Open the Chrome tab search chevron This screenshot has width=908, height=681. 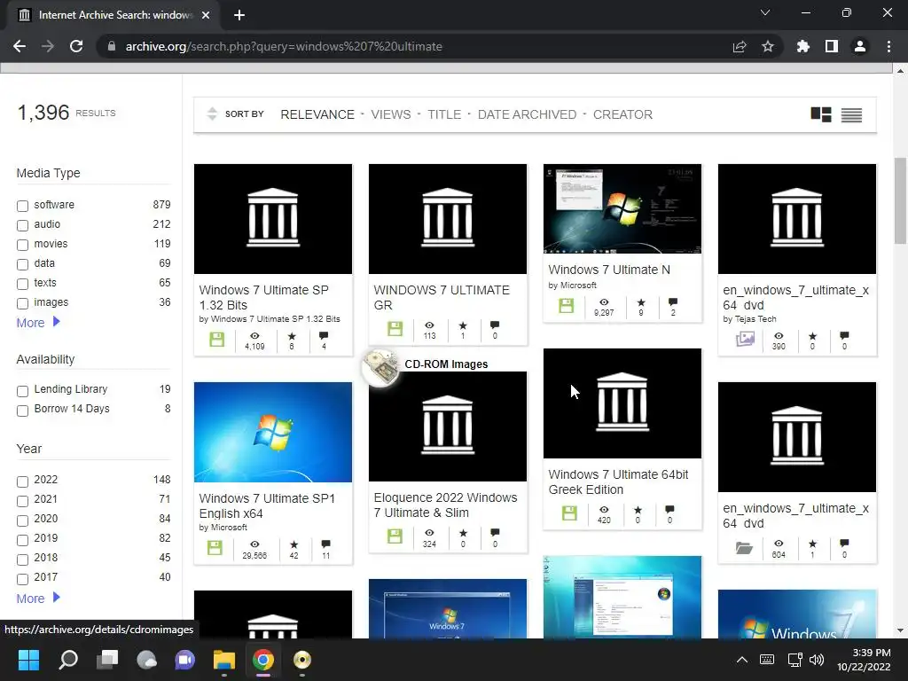[765, 12]
